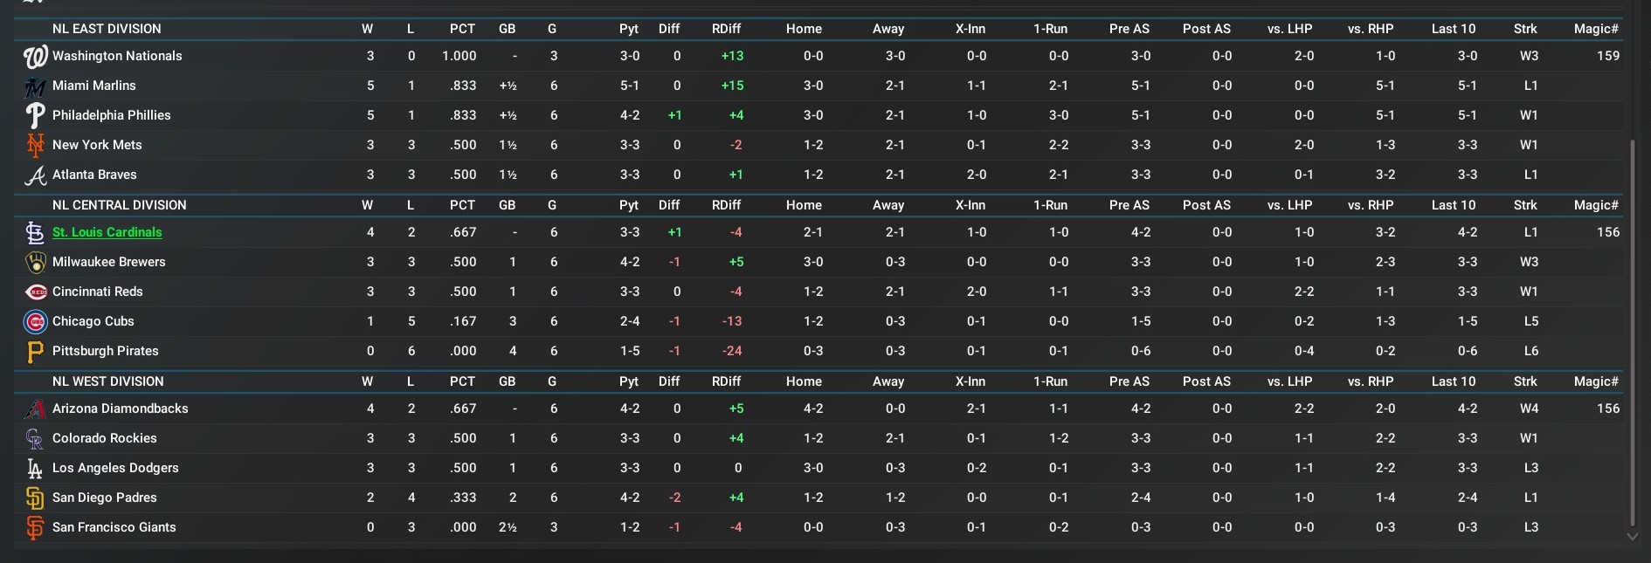Click the New York Mets logo

point(35,145)
